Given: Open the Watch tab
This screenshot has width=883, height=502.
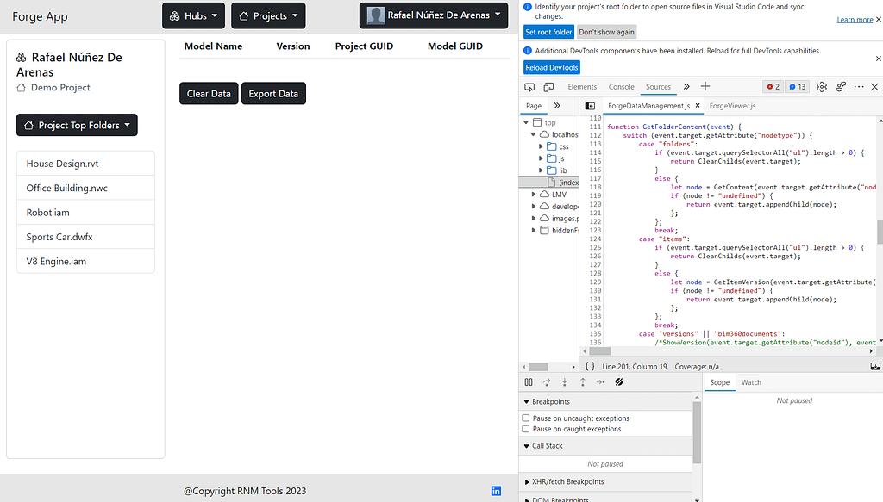Looking at the screenshot, I should click(x=751, y=382).
